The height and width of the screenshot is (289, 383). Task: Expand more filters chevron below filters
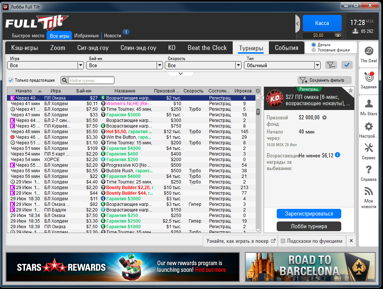coord(181,73)
